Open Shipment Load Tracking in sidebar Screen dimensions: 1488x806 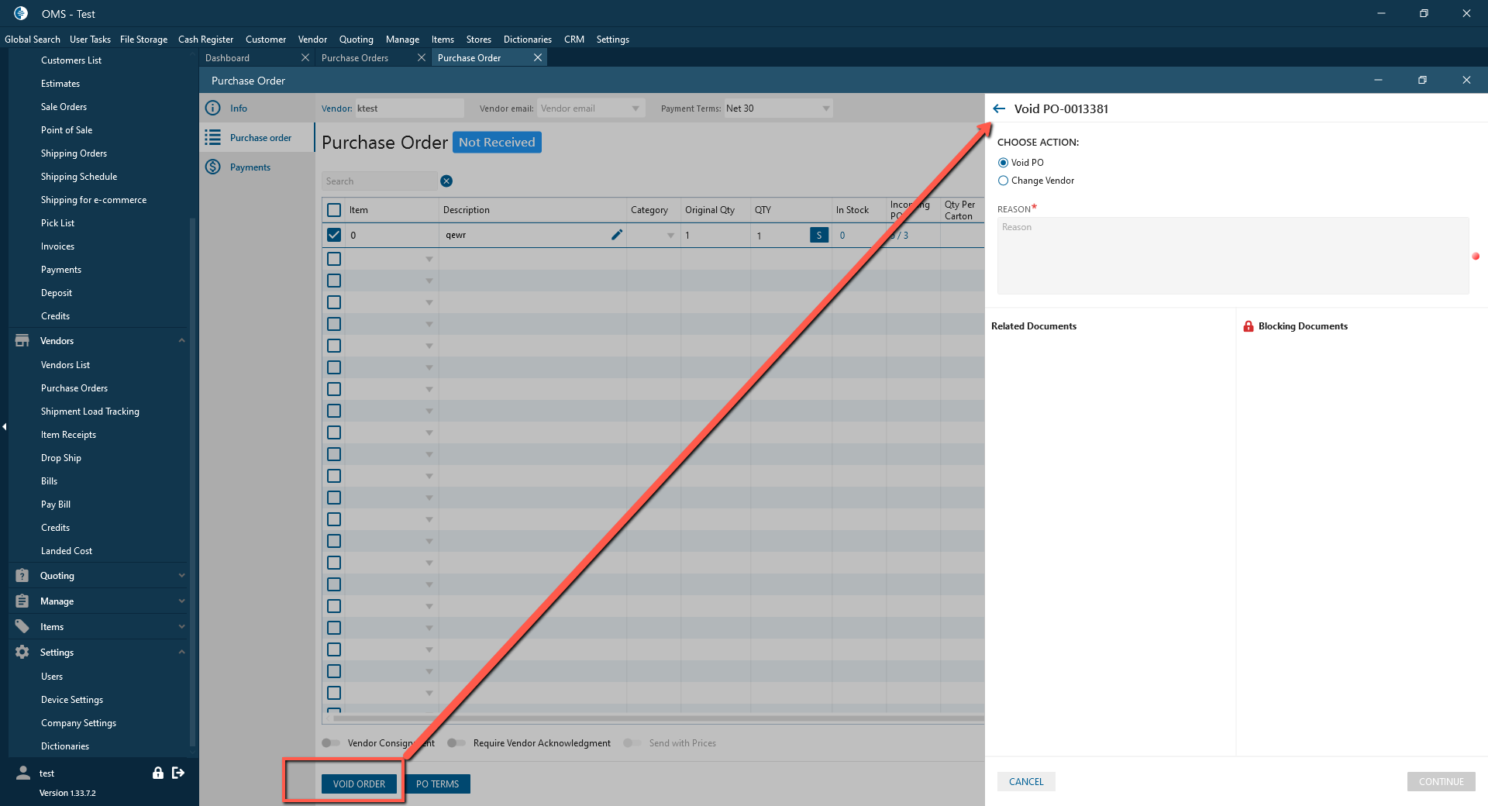pyautogui.click(x=90, y=412)
